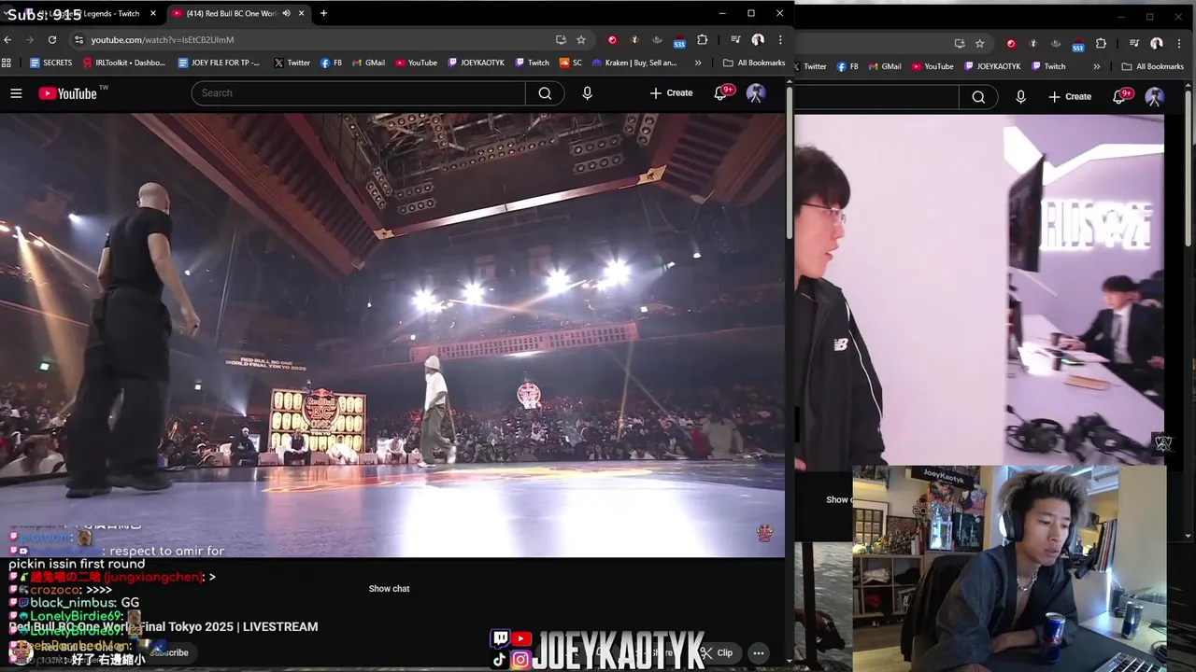Open a new browser tab
The height and width of the screenshot is (672, 1196).
click(323, 14)
